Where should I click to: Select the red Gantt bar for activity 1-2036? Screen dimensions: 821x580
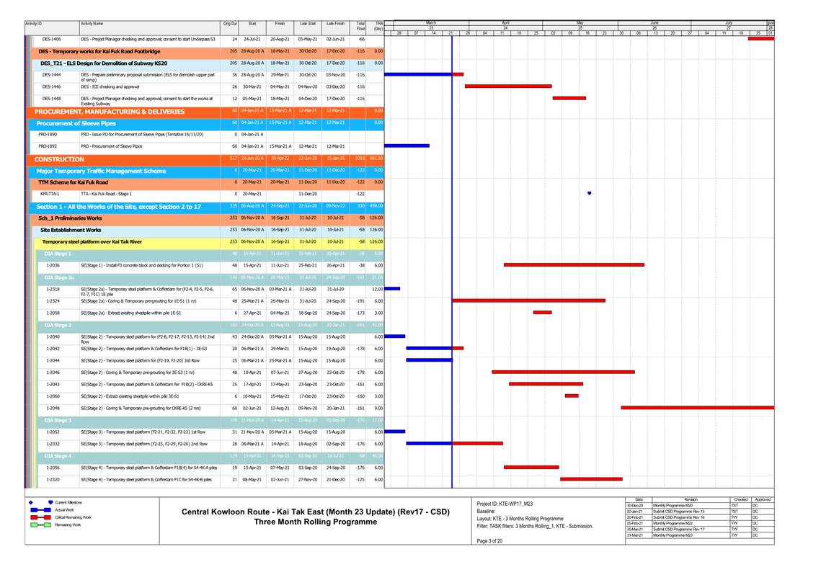point(574,265)
